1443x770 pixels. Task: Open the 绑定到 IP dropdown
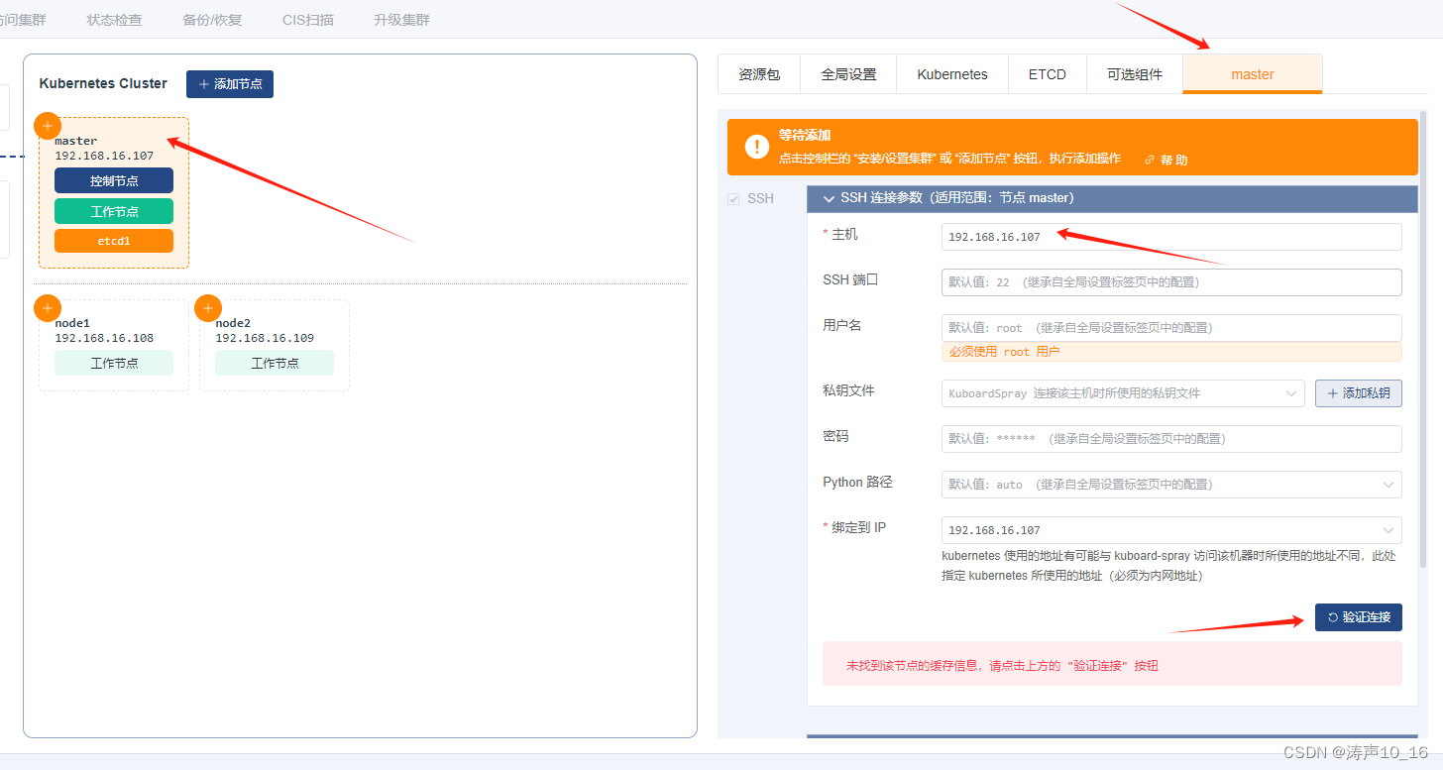click(1171, 530)
